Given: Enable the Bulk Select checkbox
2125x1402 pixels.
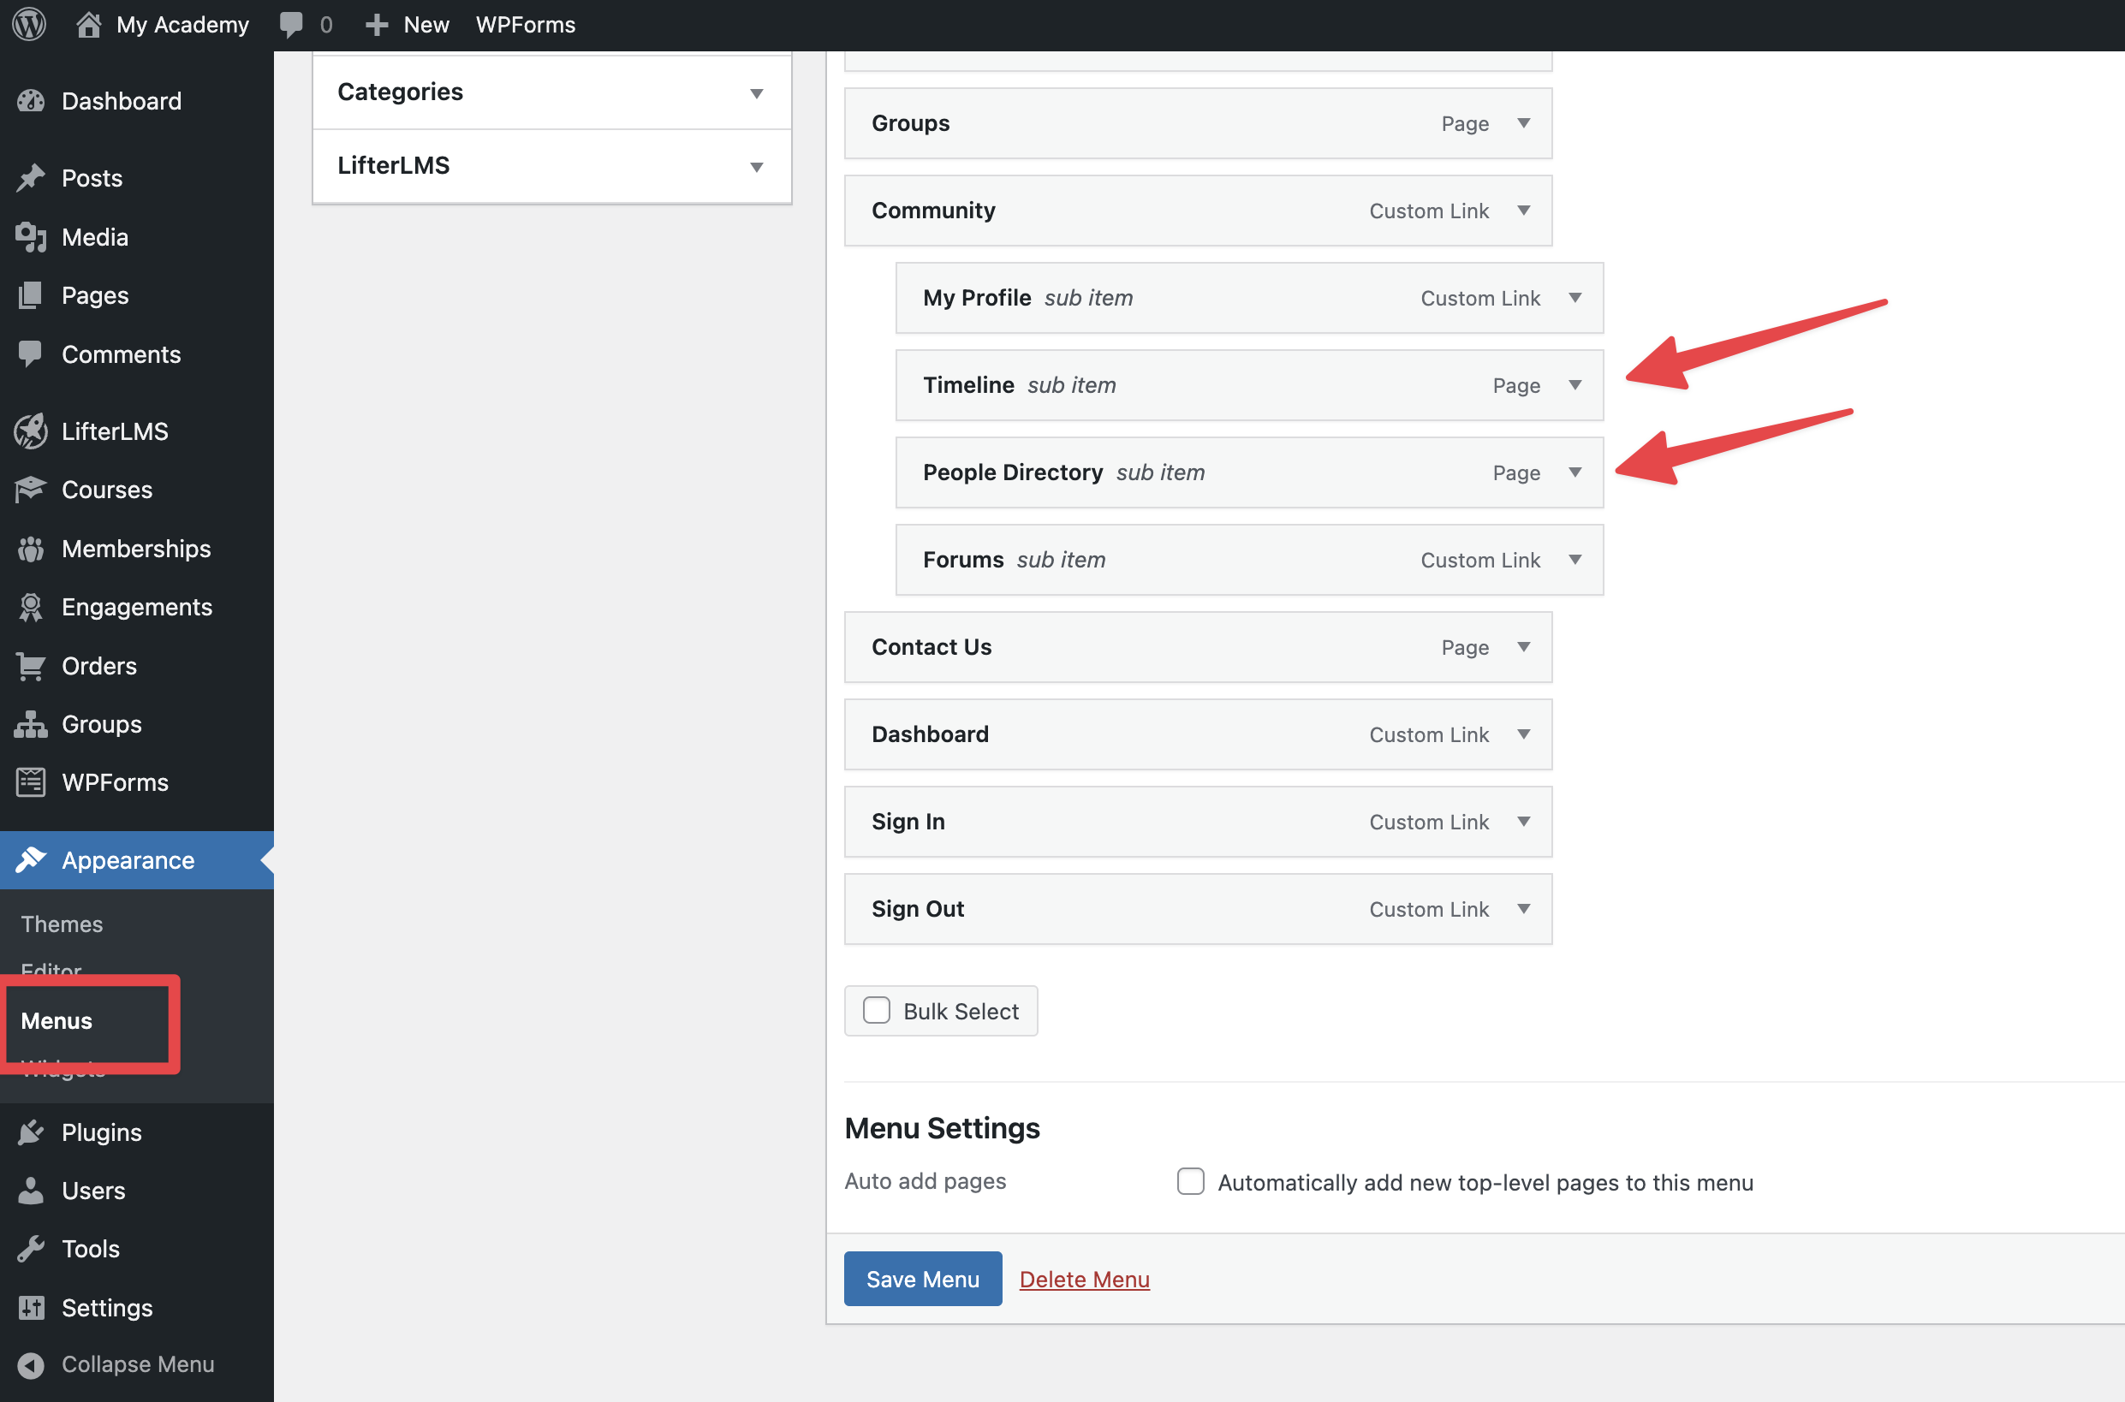Looking at the screenshot, I should click(x=877, y=1010).
